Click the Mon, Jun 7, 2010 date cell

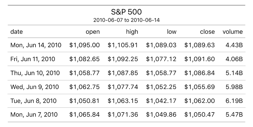pyautogui.click(x=34, y=115)
